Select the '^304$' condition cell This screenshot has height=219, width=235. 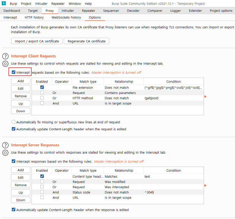click(174, 192)
